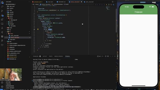Open the zsh terminal shell selector
The image size is (160, 90).
tap(99, 56)
